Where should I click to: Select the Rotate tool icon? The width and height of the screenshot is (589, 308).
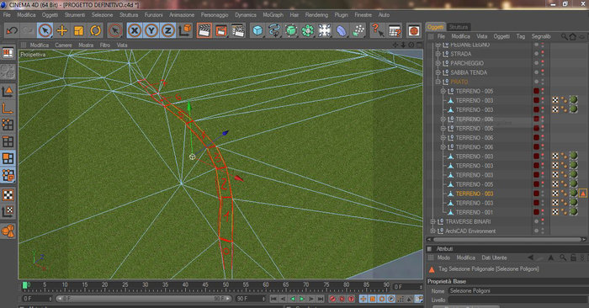pyautogui.click(x=95, y=30)
